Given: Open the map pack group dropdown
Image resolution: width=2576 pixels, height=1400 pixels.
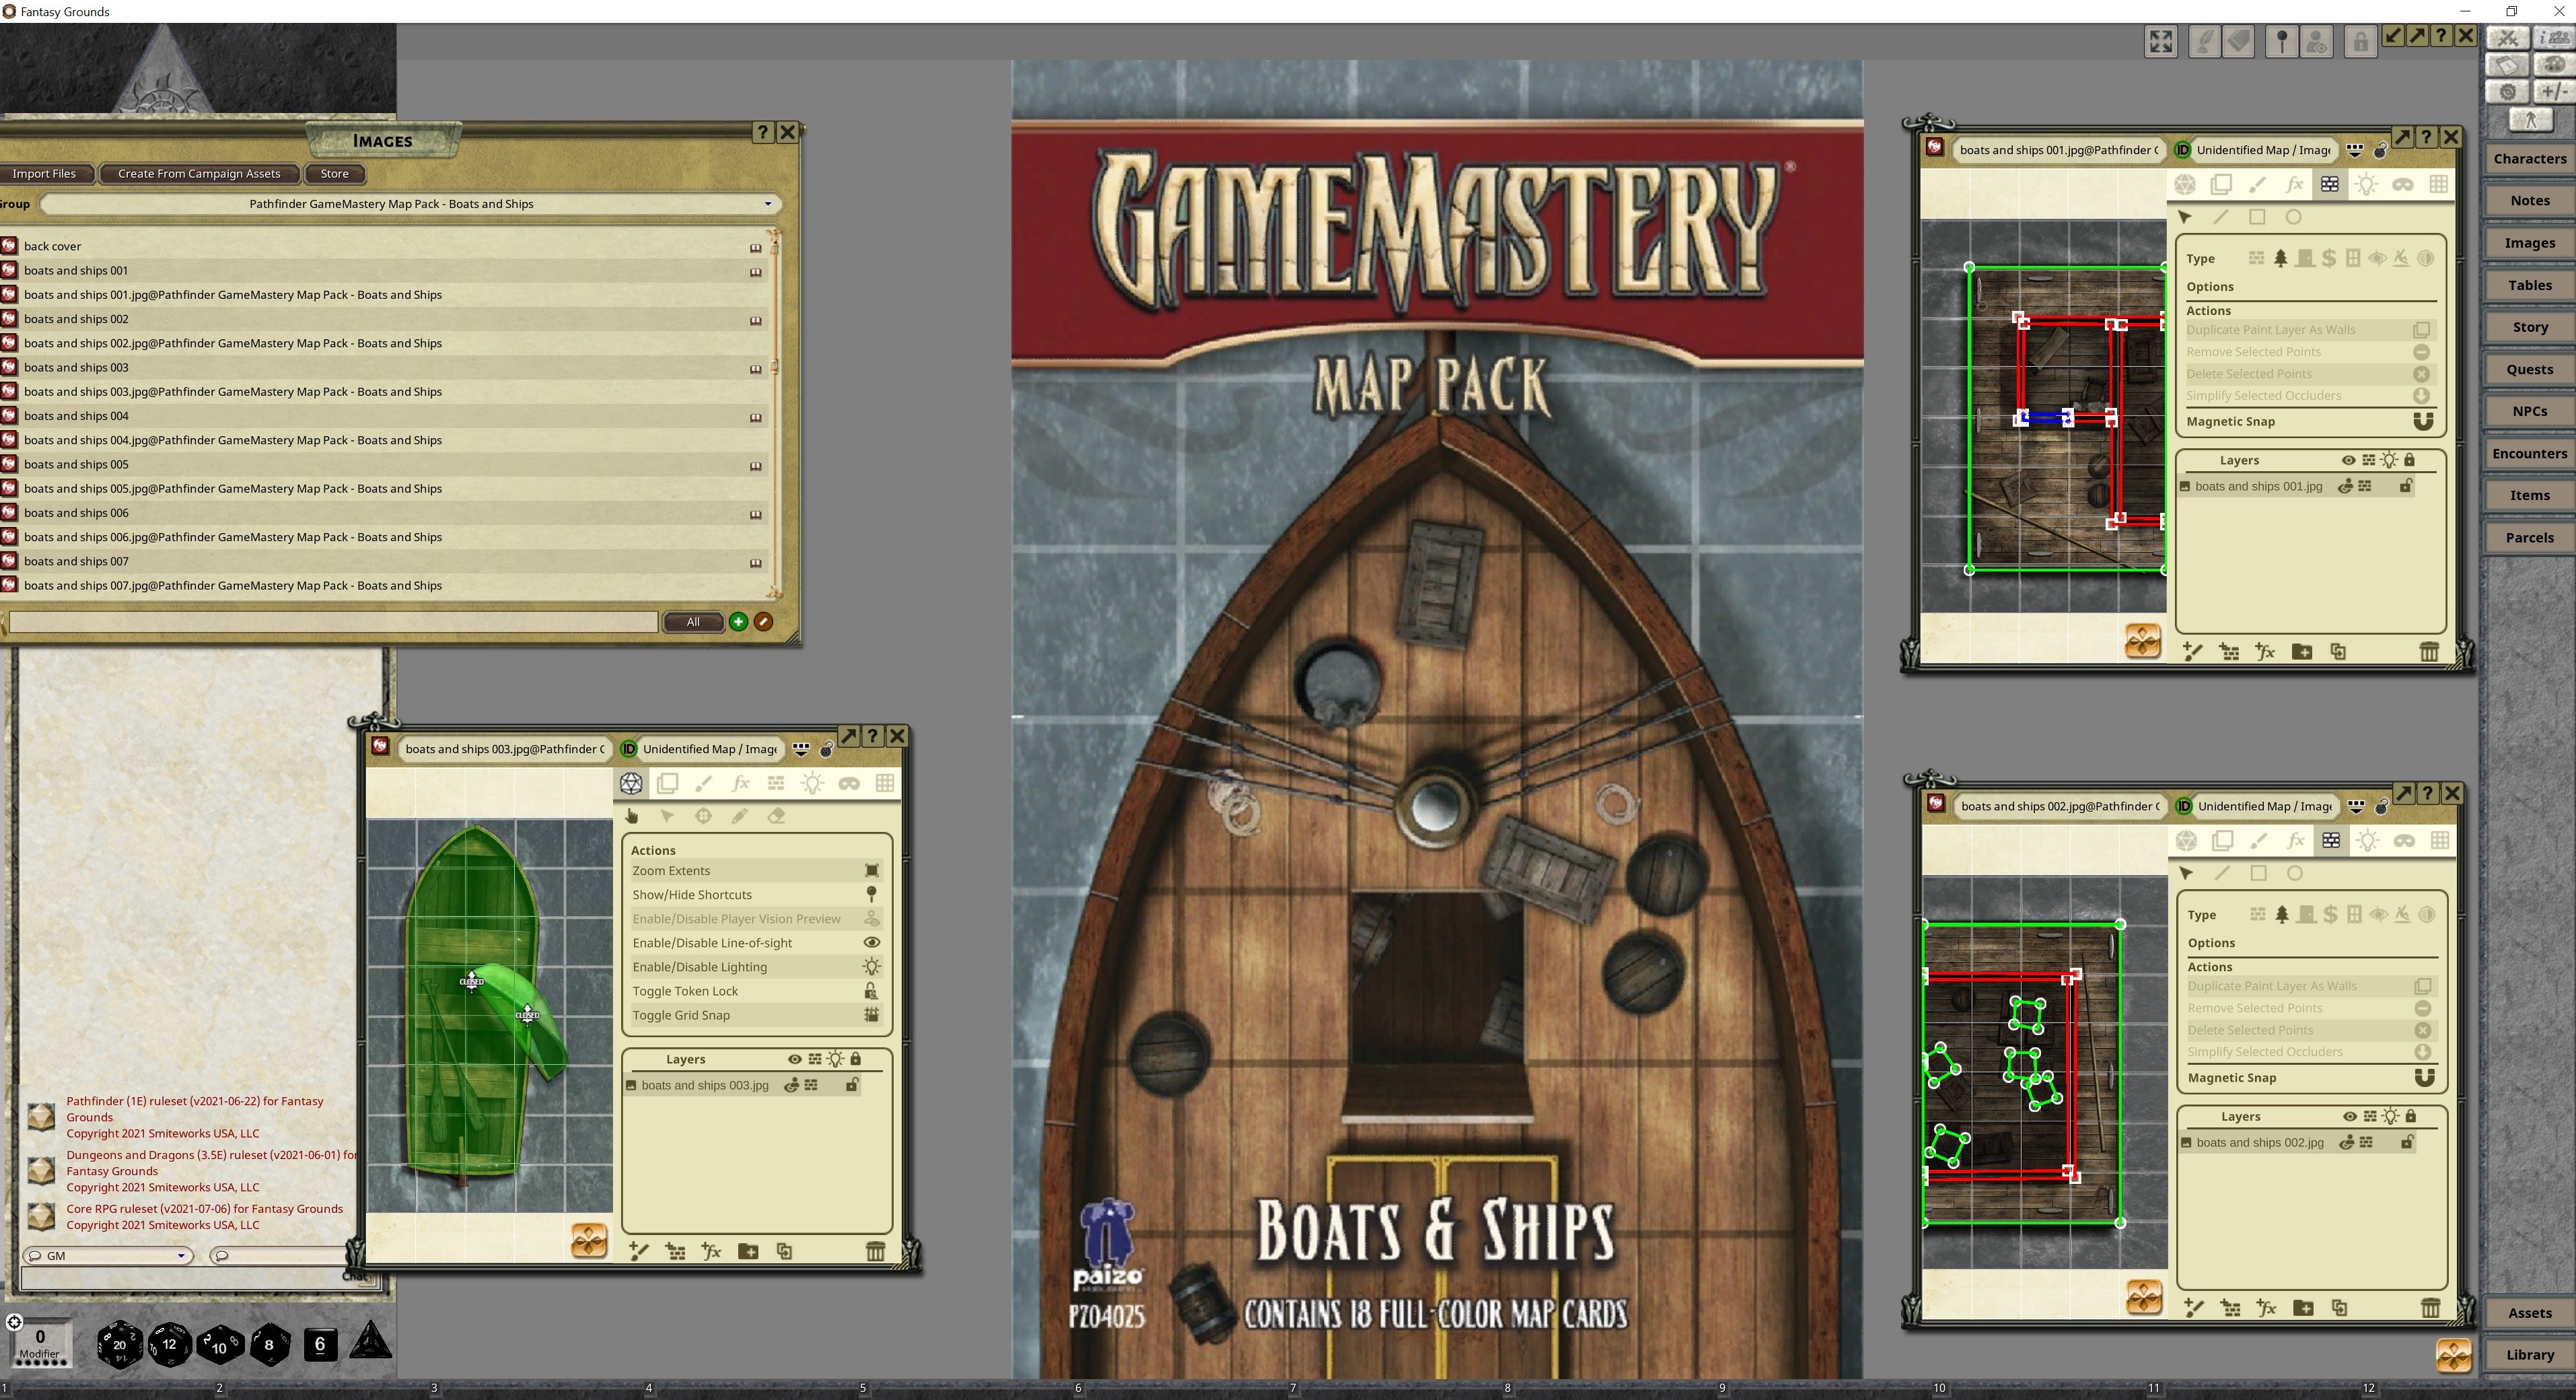Looking at the screenshot, I should pos(768,203).
